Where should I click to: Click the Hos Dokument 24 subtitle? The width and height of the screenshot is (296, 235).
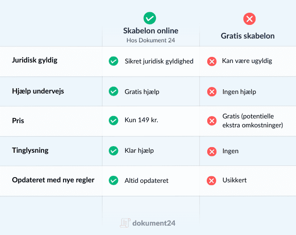[150, 40]
